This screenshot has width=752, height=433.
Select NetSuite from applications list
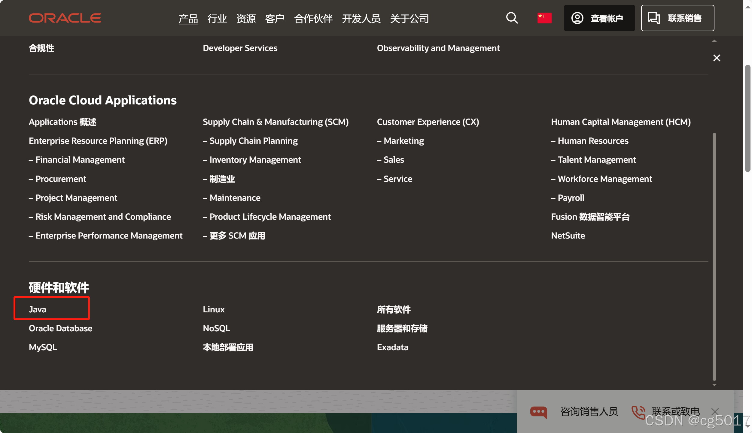tap(568, 236)
